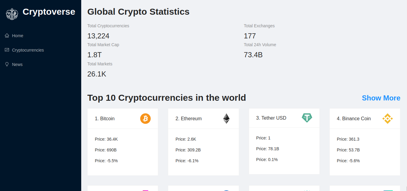Click the Cryptoverse logo icon
This screenshot has width=407, height=191.
click(12, 14)
